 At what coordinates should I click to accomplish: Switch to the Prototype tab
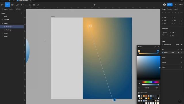click(169, 9)
